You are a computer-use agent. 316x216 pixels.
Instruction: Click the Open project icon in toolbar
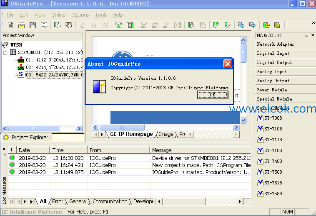coord(21,25)
